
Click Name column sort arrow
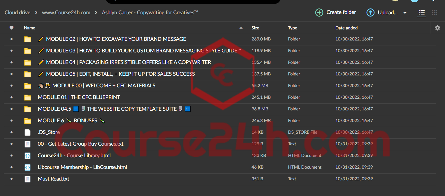coord(241,28)
